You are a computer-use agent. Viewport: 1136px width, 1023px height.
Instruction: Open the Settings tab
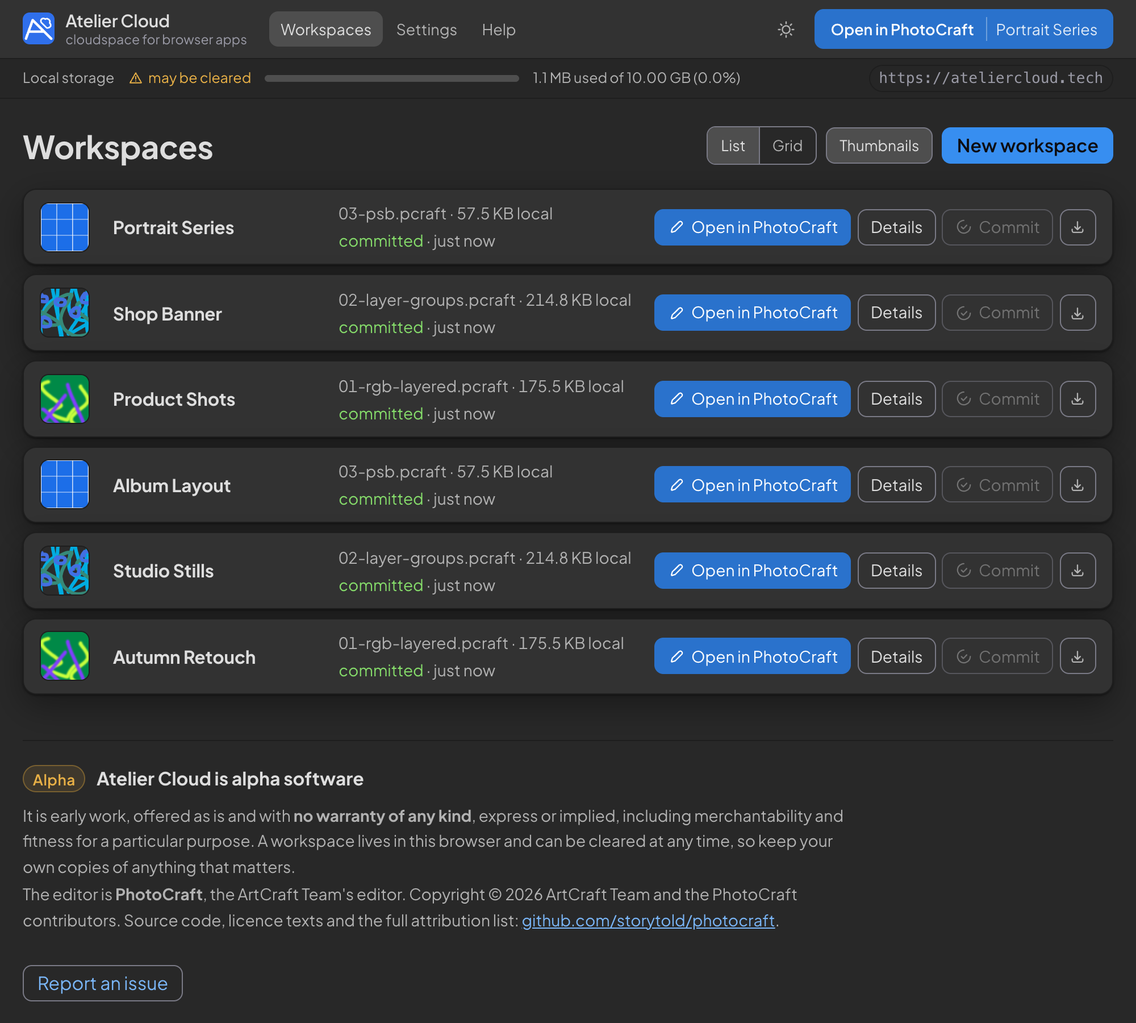coord(427,29)
